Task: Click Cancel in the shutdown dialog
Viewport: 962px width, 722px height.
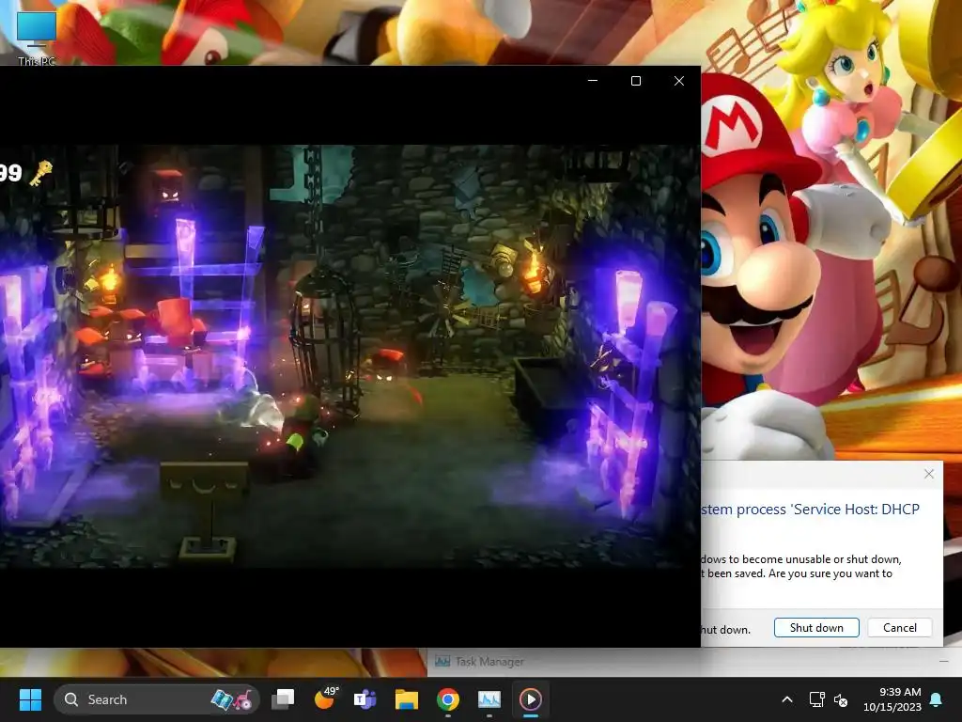Action: tap(899, 627)
